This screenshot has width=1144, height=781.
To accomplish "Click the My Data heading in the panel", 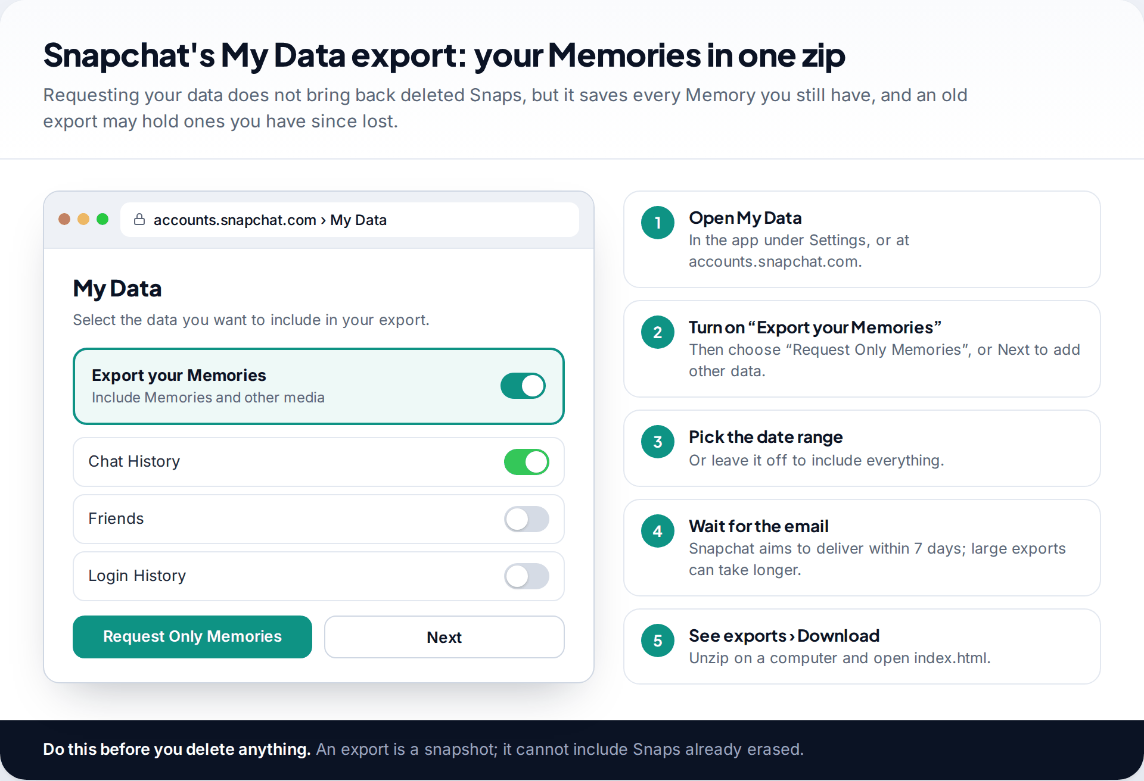I will [x=117, y=289].
